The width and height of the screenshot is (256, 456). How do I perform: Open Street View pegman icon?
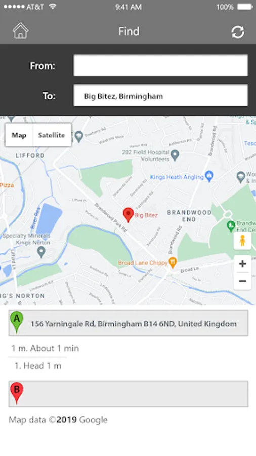[x=242, y=241]
